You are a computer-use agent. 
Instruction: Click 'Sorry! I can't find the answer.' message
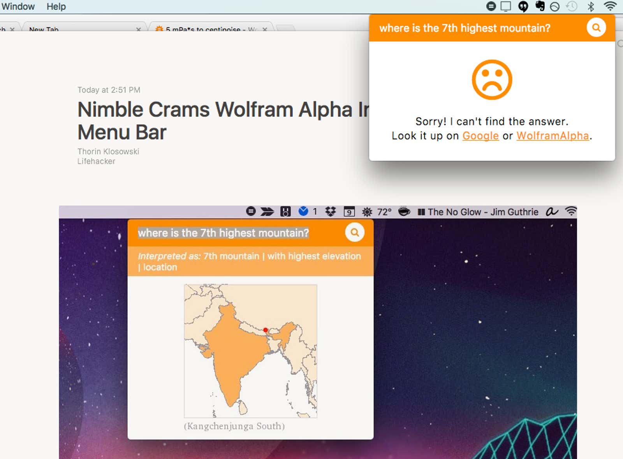(x=492, y=122)
